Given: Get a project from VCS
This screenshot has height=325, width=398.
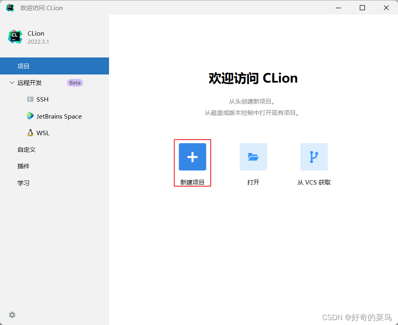Looking at the screenshot, I should click(x=314, y=182).
